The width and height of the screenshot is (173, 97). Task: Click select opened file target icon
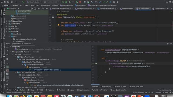pos(32,8)
